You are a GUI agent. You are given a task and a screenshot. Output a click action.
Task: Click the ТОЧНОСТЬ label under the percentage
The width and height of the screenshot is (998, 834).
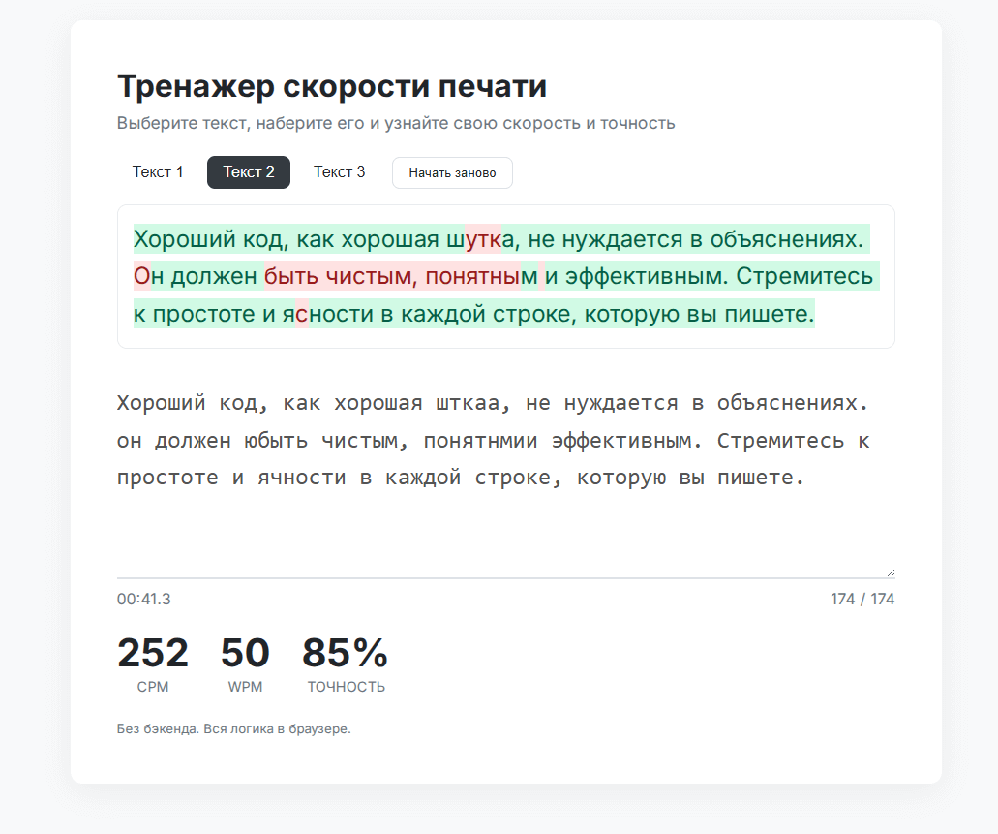[x=346, y=688]
